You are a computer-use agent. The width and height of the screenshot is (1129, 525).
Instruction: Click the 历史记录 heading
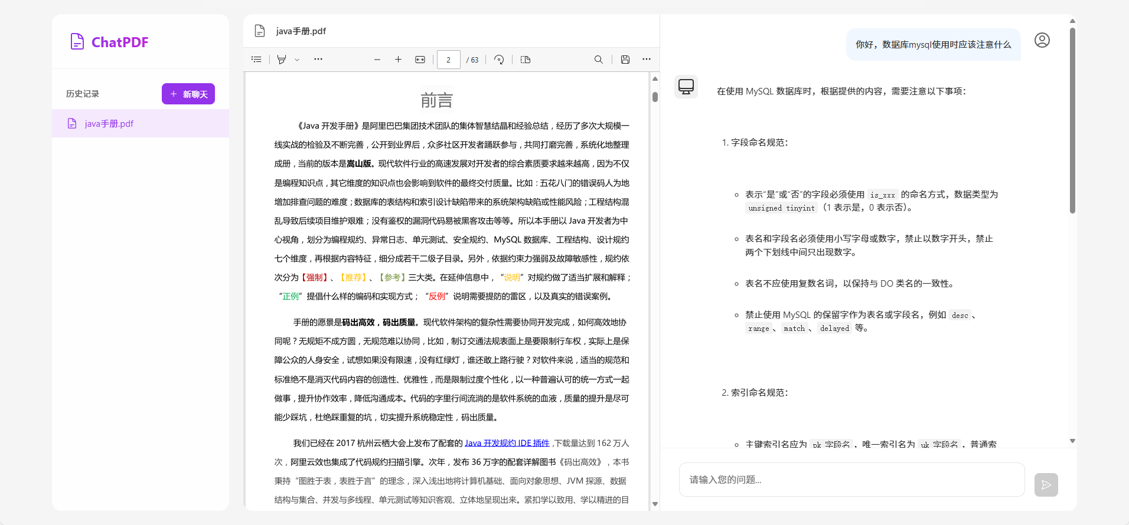click(83, 94)
